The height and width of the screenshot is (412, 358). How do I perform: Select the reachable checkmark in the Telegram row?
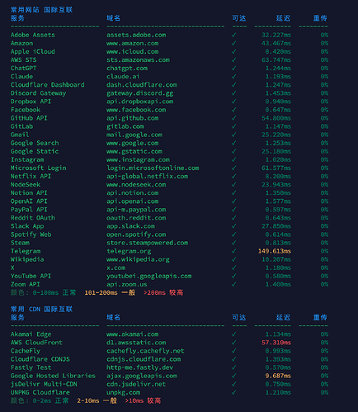coord(234,251)
